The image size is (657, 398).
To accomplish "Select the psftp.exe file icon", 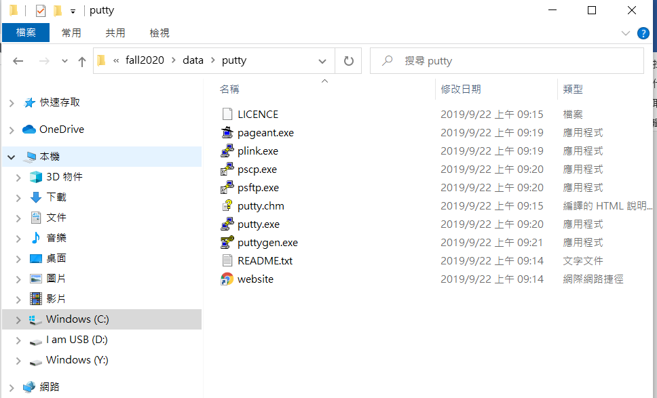I will pyautogui.click(x=227, y=188).
